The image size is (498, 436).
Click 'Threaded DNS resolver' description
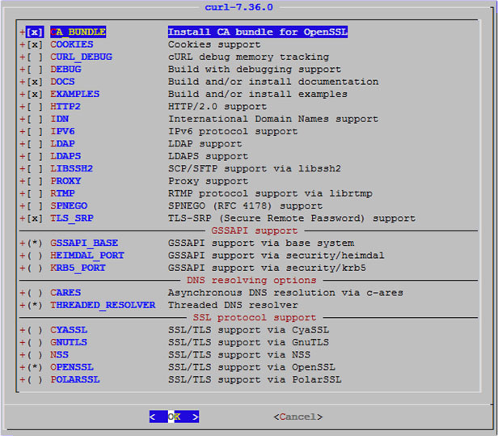click(233, 305)
